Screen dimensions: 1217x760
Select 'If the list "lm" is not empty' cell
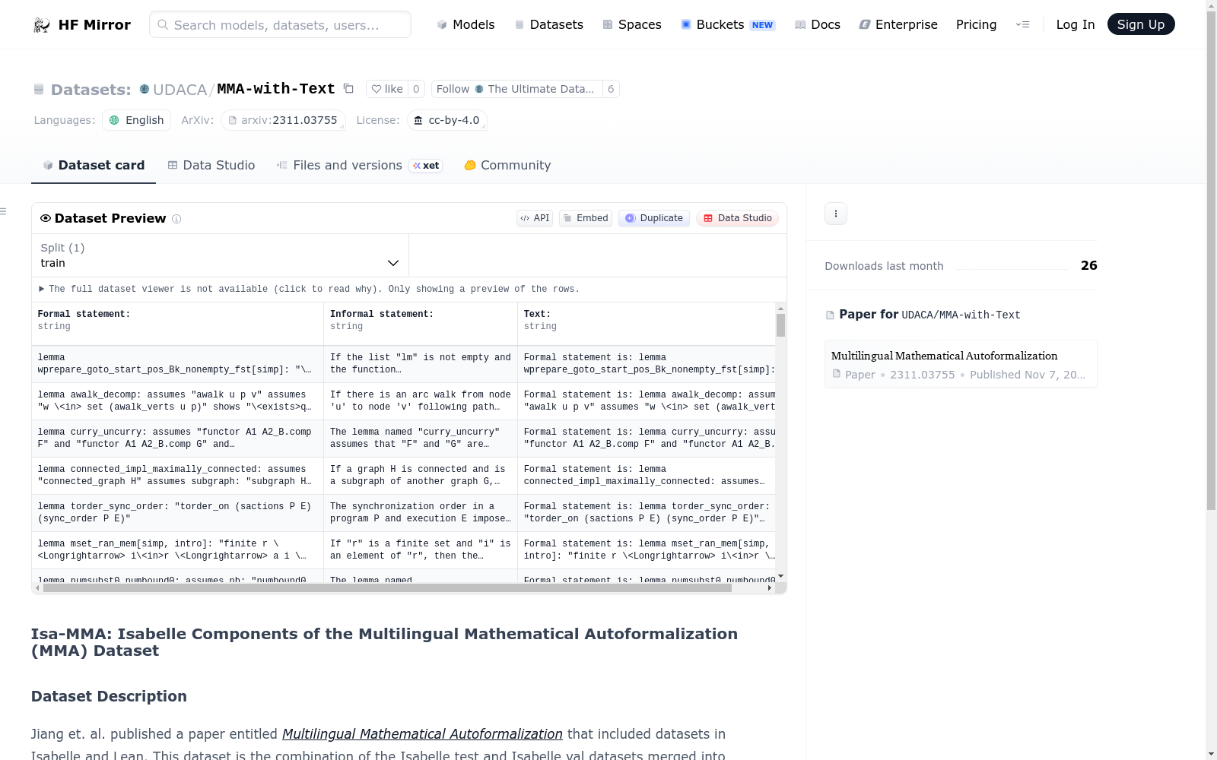(421, 364)
